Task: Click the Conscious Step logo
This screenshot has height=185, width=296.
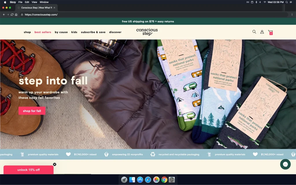Action: pyautogui.click(x=147, y=32)
